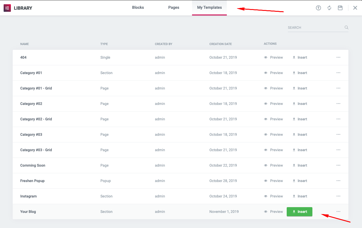Insert the Category #02 template
The image size is (362, 228).
click(x=300, y=104)
